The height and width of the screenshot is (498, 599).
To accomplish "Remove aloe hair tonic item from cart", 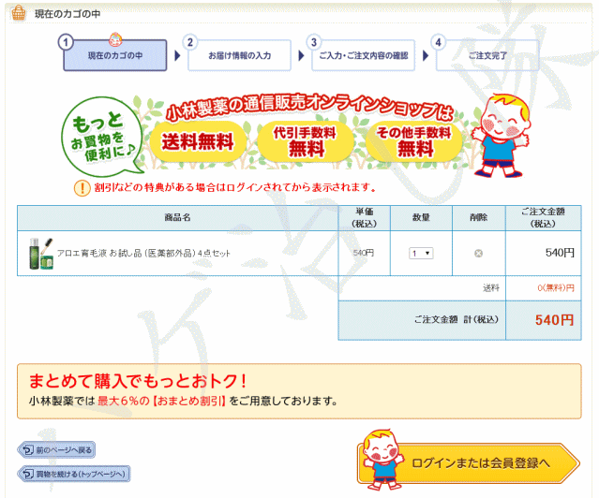I will [x=478, y=254].
